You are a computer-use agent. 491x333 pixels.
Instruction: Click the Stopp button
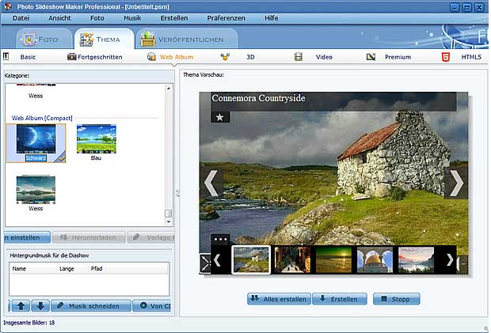pyautogui.click(x=397, y=299)
